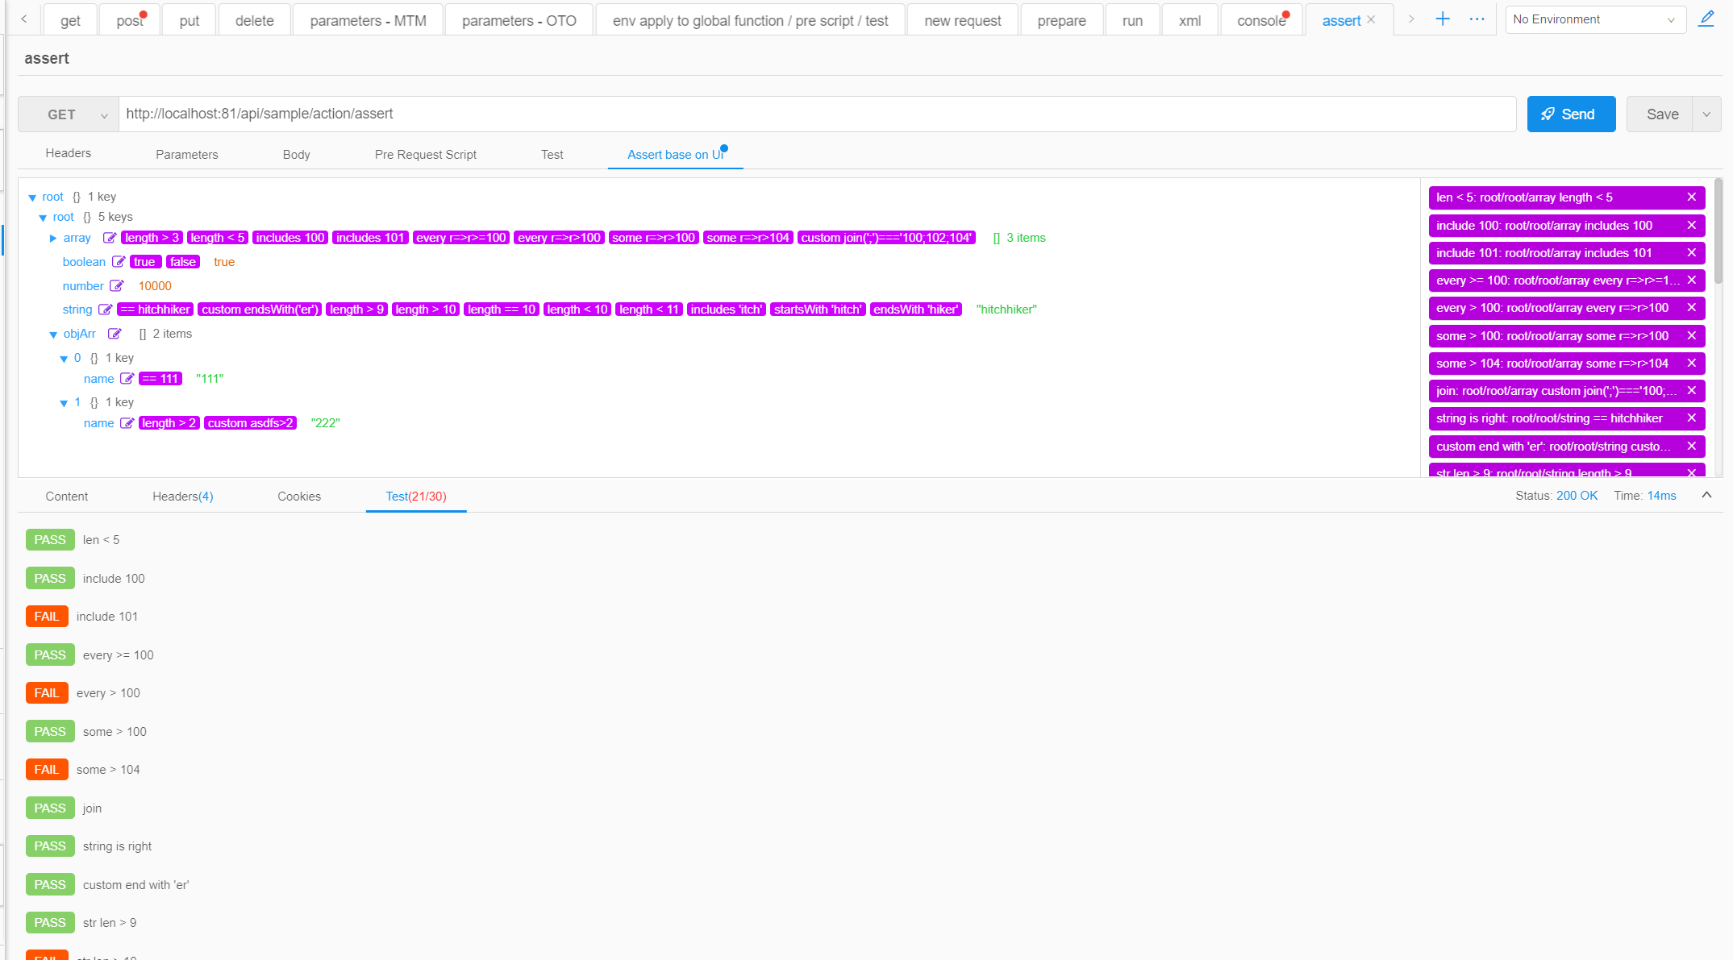Viewport: 1733px width, 960px height.
Task: Switch to the Pre Request Script tab
Action: tap(425, 155)
